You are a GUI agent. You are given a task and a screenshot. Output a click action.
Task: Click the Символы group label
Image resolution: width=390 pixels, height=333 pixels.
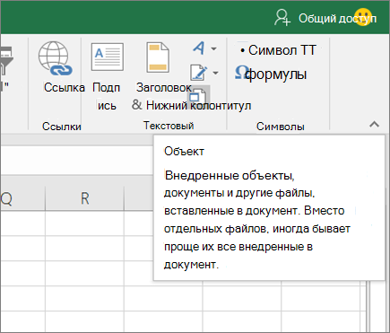click(281, 127)
